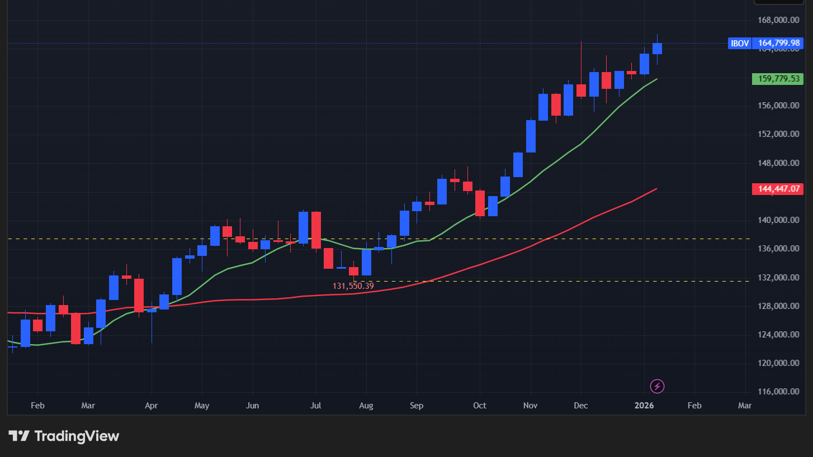Click the 168,000.00 price scale label
This screenshot has height=457, width=813.
(778, 21)
